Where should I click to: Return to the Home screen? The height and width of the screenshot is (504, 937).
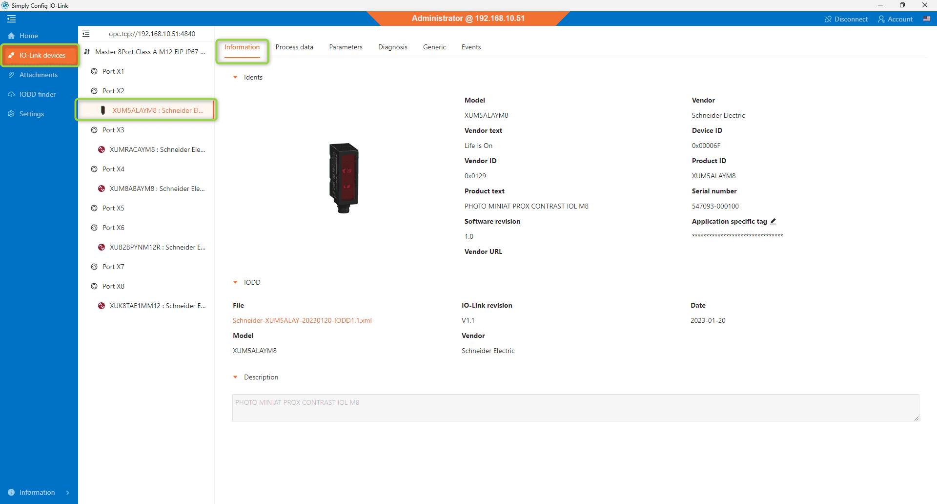pyautogui.click(x=28, y=35)
